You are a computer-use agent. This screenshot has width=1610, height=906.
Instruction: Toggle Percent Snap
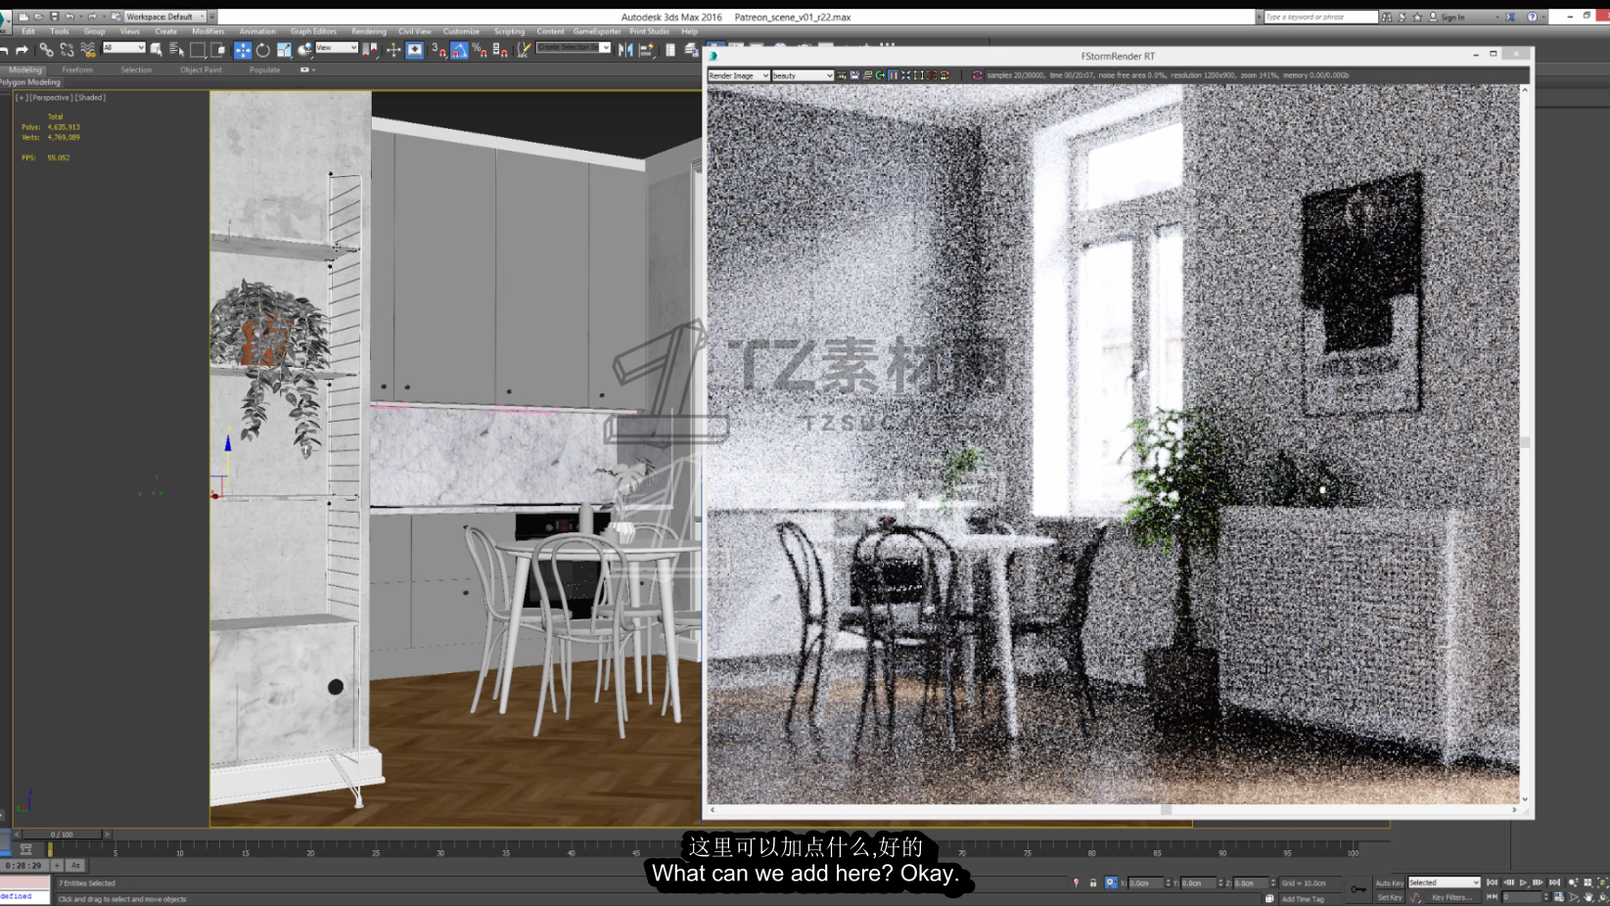pyautogui.click(x=480, y=50)
